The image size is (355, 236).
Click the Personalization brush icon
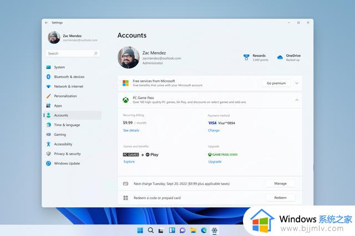(48, 96)
